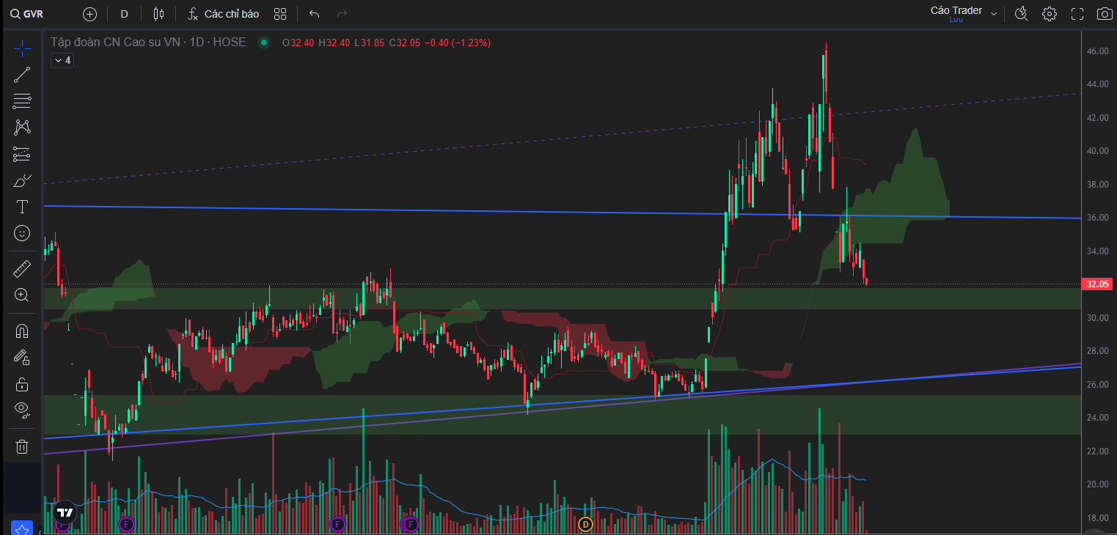Open the Các chỉ báo indicators dialog

(223, 14)
